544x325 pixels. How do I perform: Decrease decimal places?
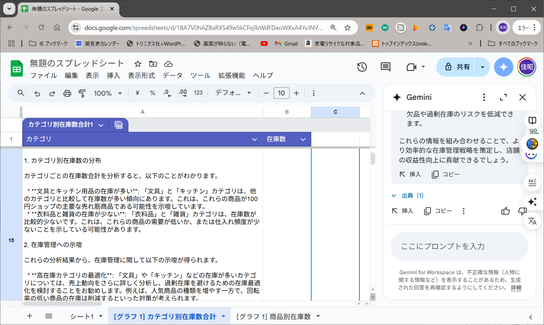coord(167,93)
